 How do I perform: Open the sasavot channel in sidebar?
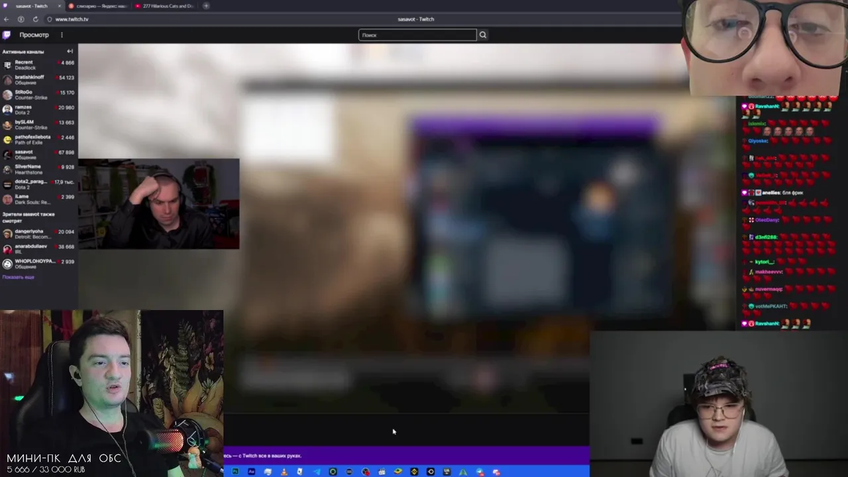(38, 154)
